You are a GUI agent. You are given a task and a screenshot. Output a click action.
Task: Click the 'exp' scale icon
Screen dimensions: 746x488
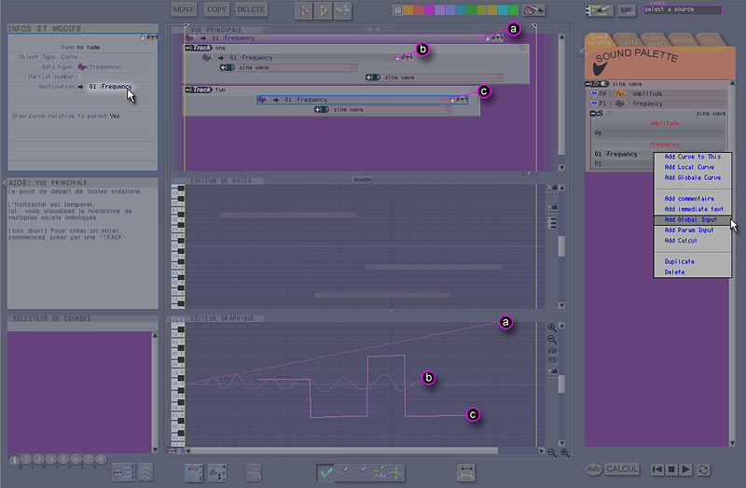[x=194, y=472]
